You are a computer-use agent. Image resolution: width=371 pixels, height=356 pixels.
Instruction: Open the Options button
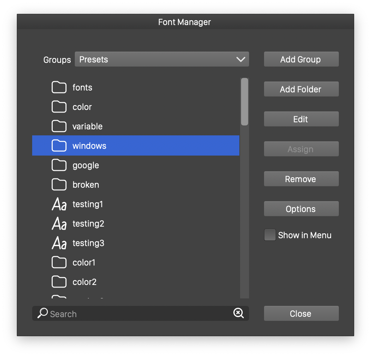pos(301,209)
